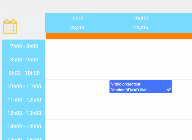Select the empty mardi 8h00 - 9h00 cell
The width and height of the screenshot is (192, 140).
[141, 60]
